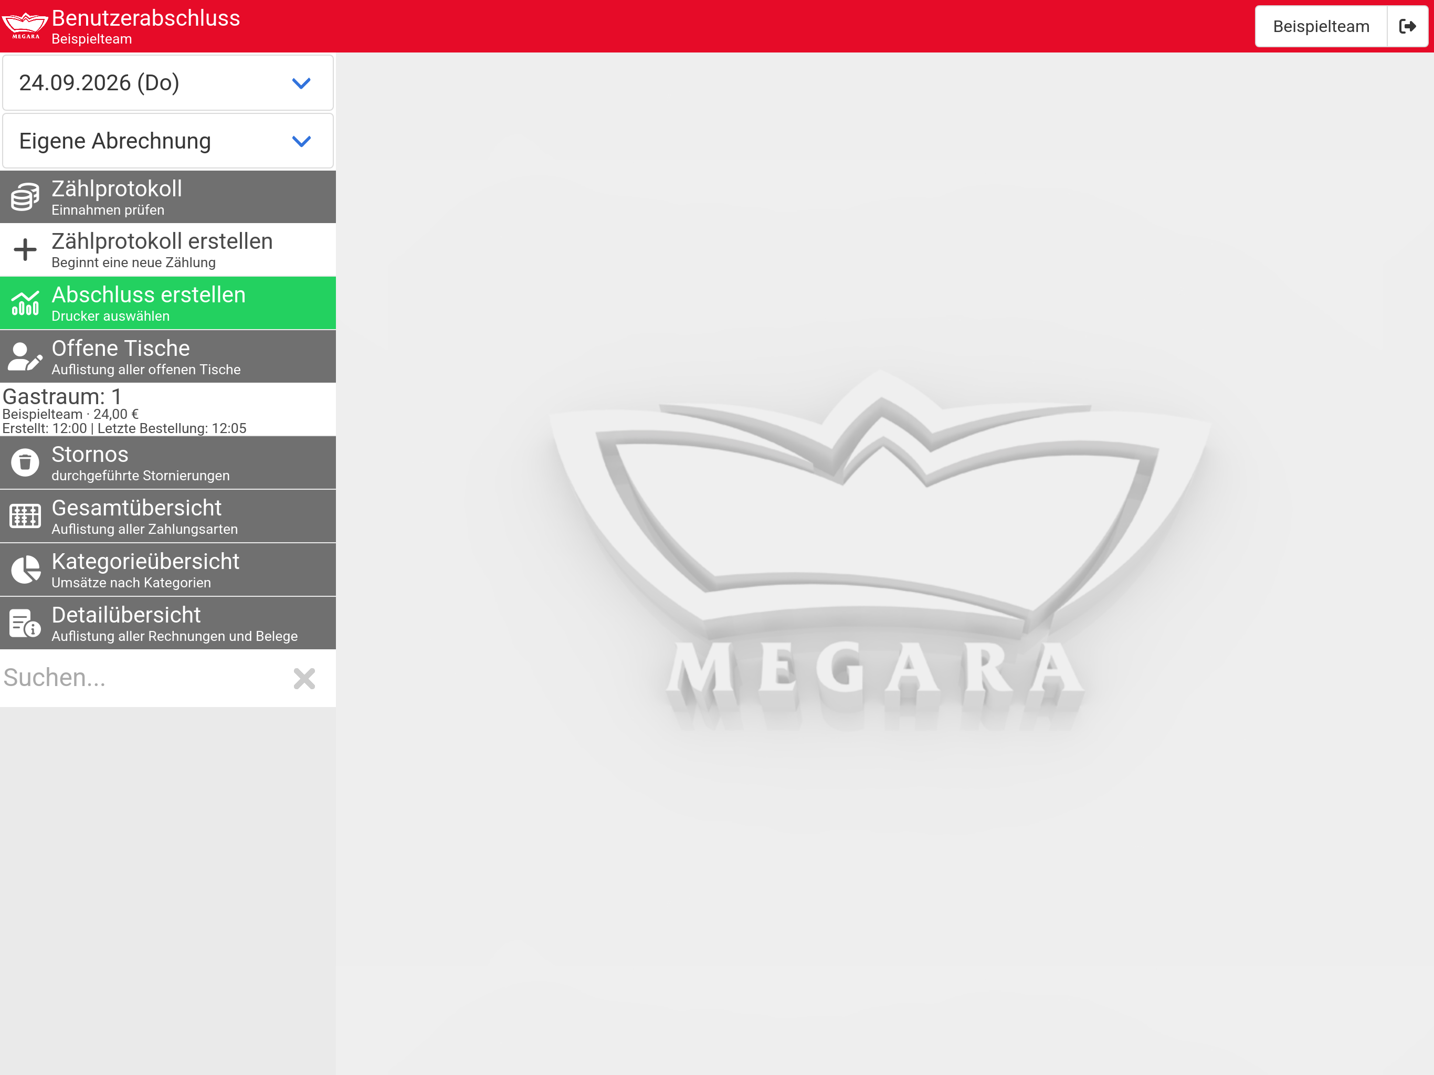This screenshot has height=1075, width=1434.
Task: Open Stornos durchgeführte Stornierungen
Action: pos(168,463)
